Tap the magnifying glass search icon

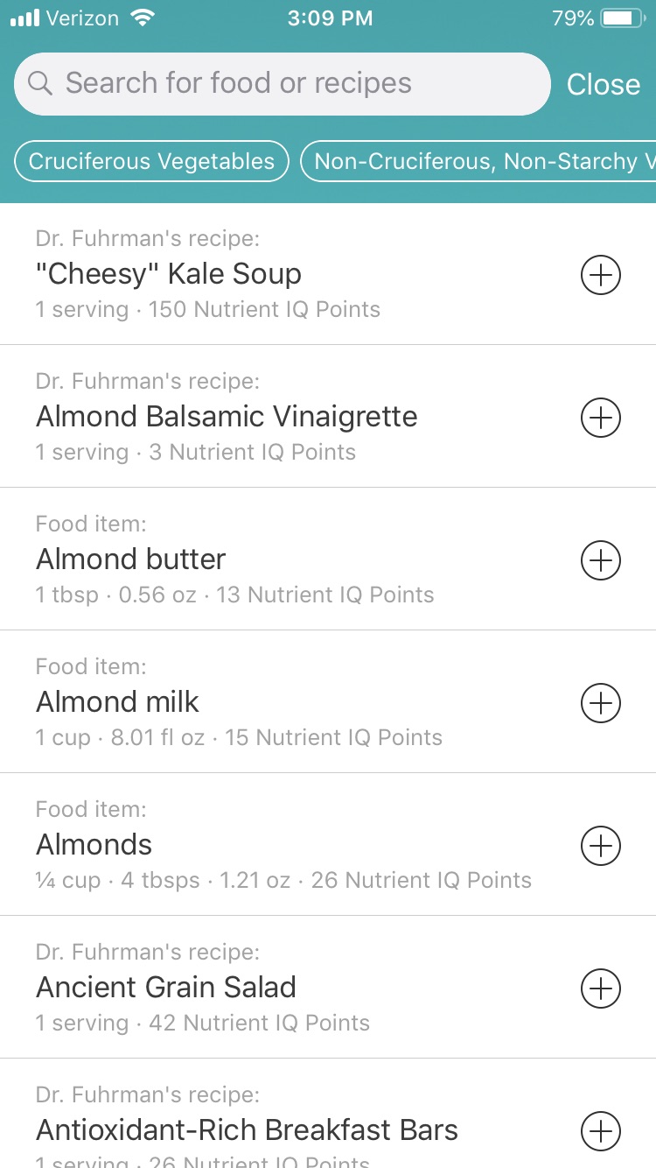pyautogui.click(x=40, y=83)
